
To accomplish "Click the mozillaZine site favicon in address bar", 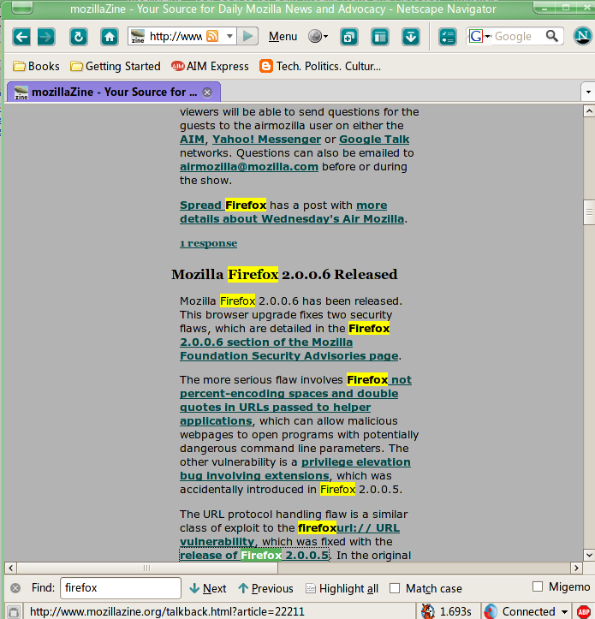I will coord(138,37).
